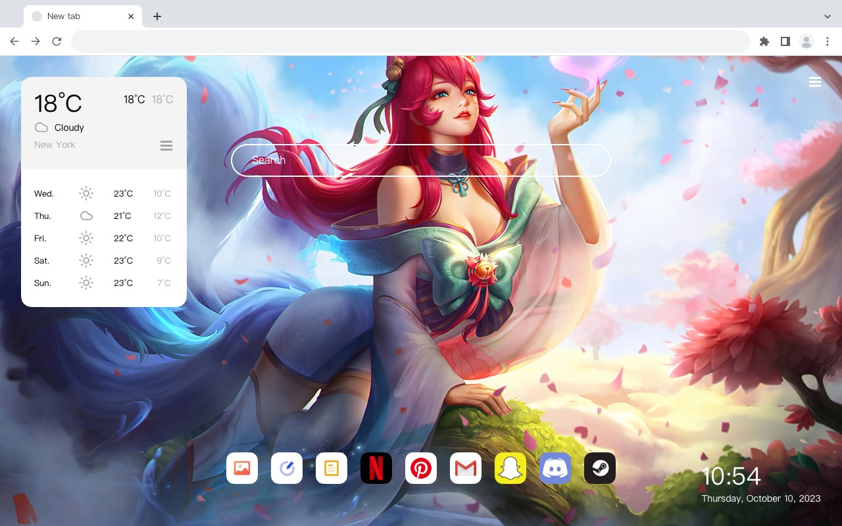842x526 pixels.
Task: Click the sun icon in Saturday's row
Action: [86, 260]
